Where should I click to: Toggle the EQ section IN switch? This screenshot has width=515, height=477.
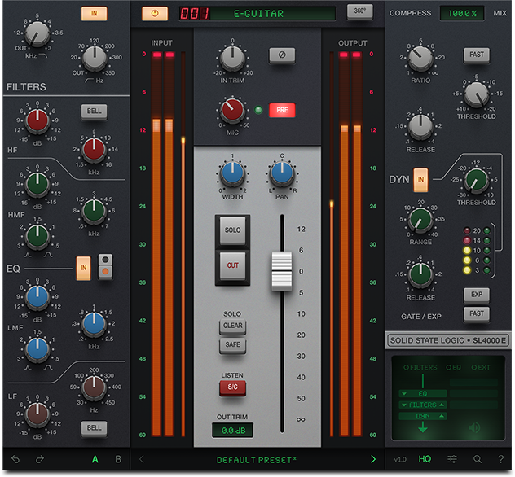tap(82, 265)
